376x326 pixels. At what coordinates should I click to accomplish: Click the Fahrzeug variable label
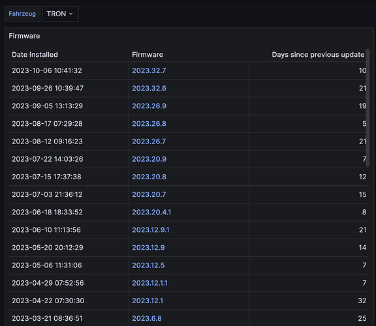click(22, 14)
